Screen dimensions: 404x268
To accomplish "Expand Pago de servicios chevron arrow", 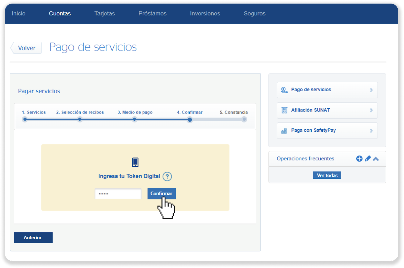I will [x=371, y=90].
